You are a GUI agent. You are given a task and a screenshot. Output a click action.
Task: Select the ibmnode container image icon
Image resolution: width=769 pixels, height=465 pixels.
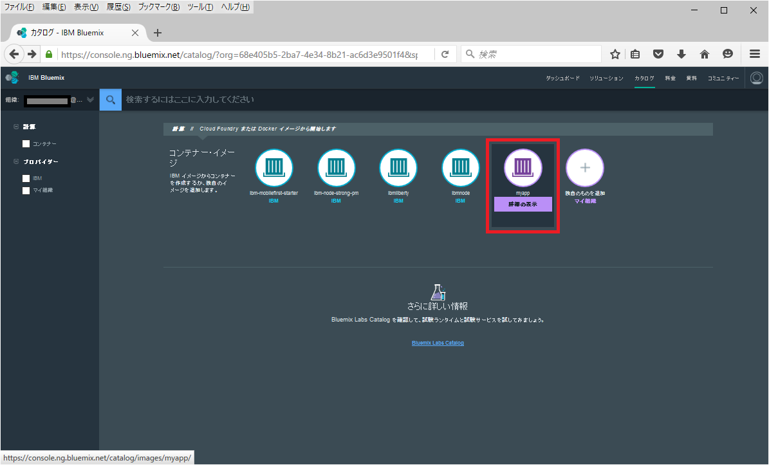point(461,168)
